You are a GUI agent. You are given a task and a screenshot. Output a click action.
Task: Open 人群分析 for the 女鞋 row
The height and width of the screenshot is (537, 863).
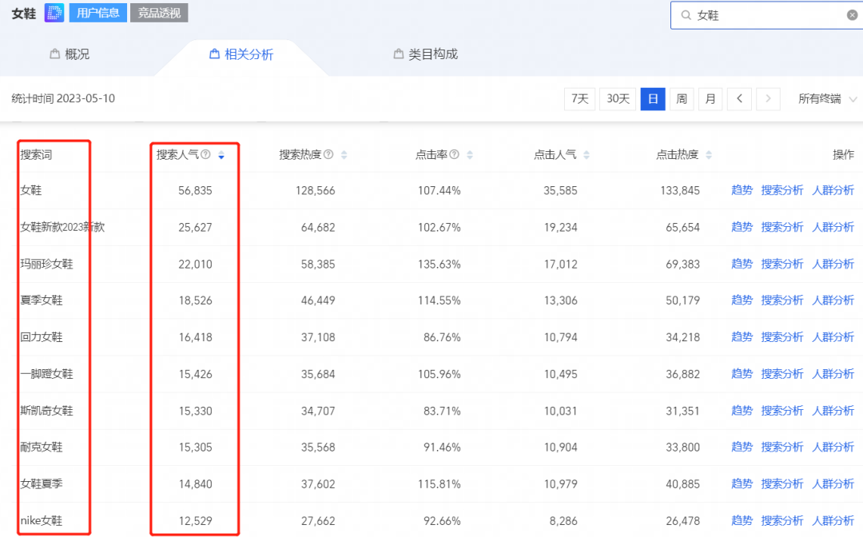[833, 190]
